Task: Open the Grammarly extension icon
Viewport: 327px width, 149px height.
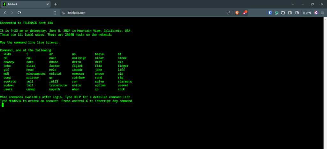Action: click(277, 13)
